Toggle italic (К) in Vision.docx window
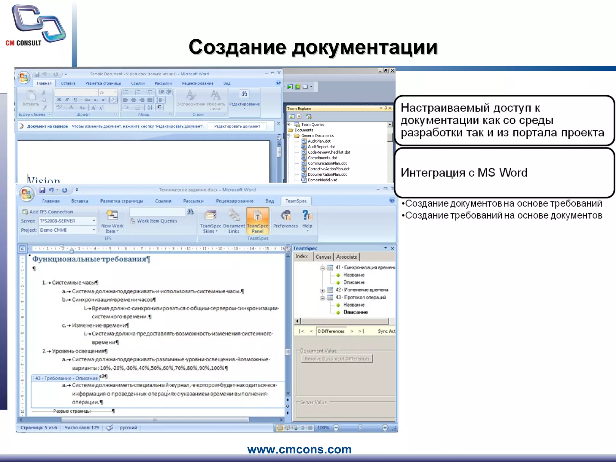This screenshot has width=616, height=462. click(67, 100)
